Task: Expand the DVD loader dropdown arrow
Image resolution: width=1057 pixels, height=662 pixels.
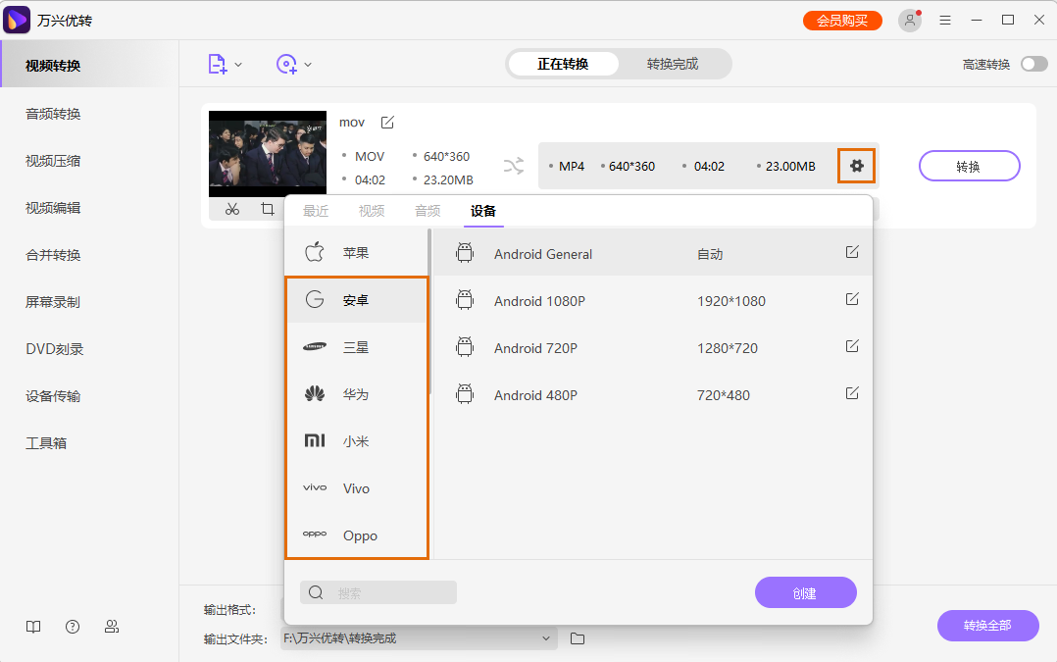Action: click(310, 63)
